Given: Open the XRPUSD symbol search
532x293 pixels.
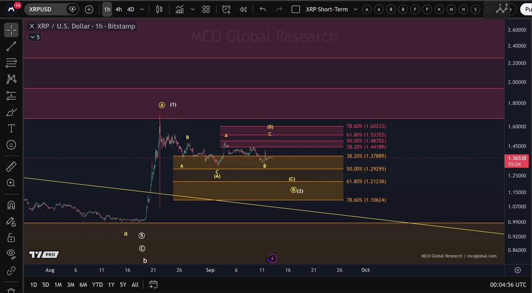Looking at the screenshot, I should click(x=40, y=9).
